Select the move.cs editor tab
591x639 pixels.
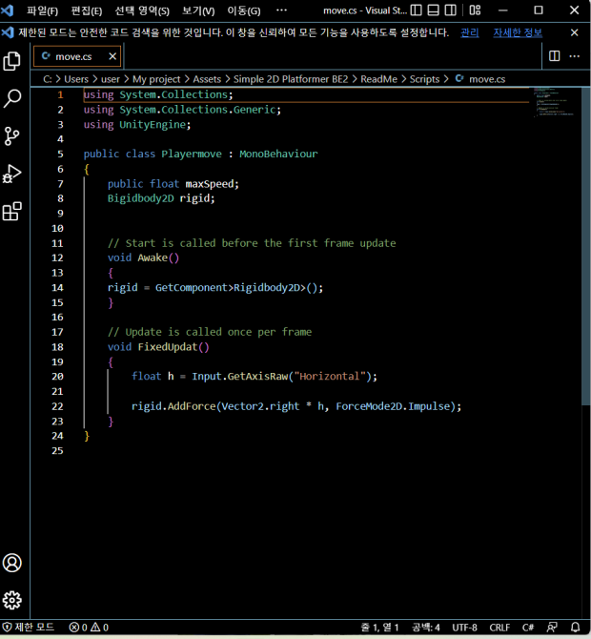coord(77,56)
